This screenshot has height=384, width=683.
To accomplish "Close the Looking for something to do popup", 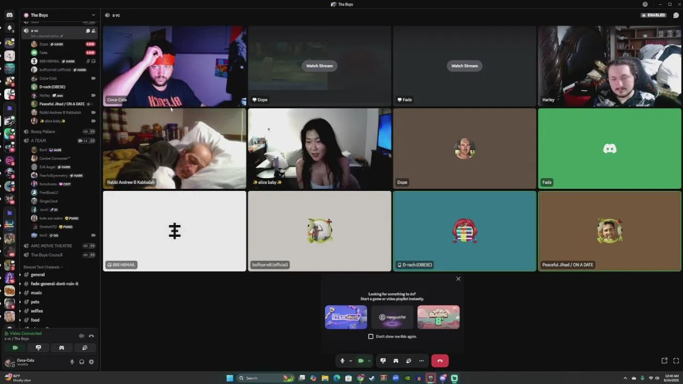I will point(458,279).
